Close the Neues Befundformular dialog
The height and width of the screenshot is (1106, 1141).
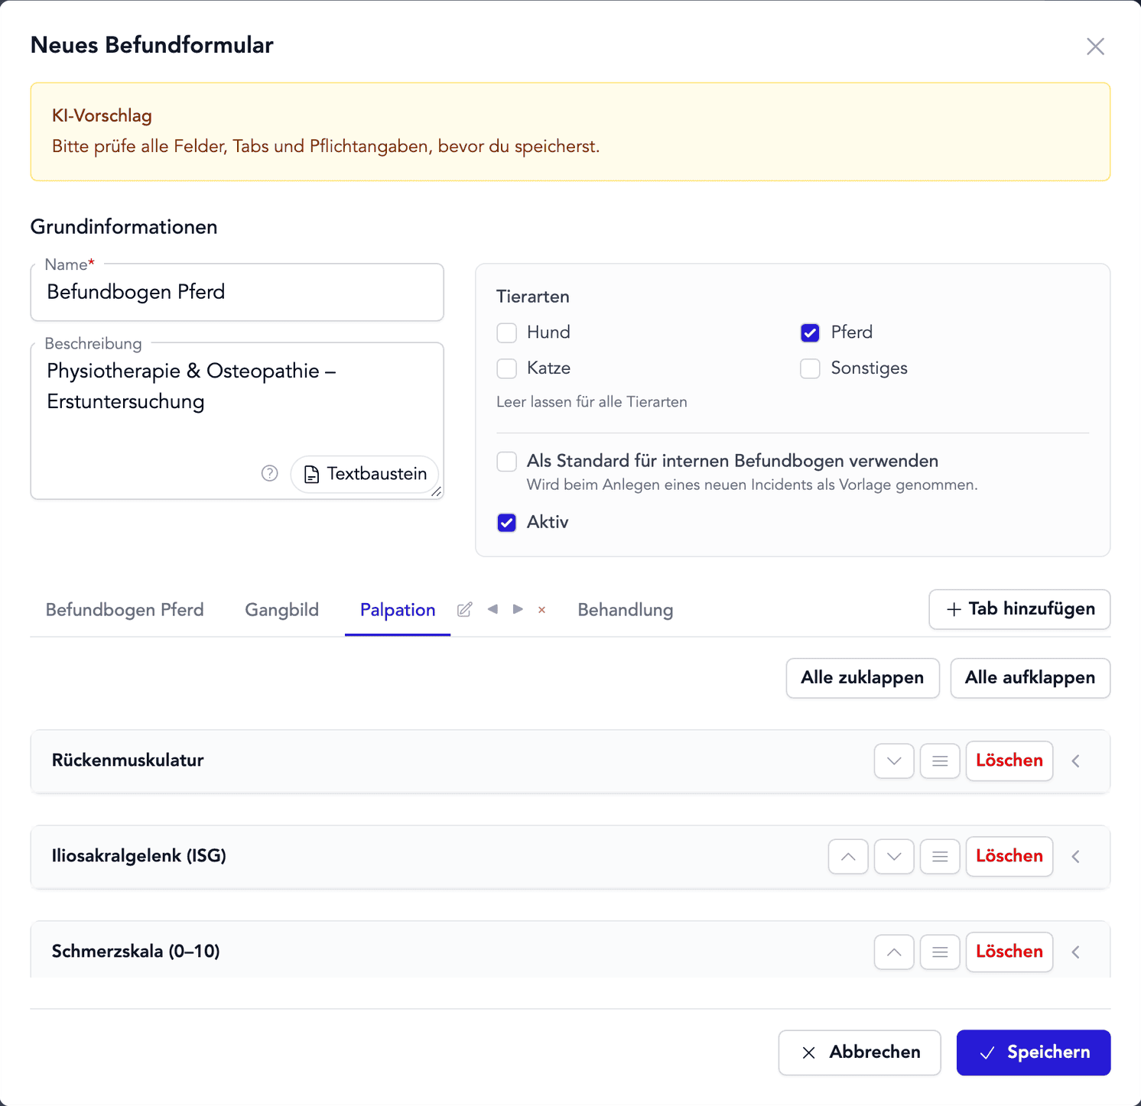coord(1095,47)
